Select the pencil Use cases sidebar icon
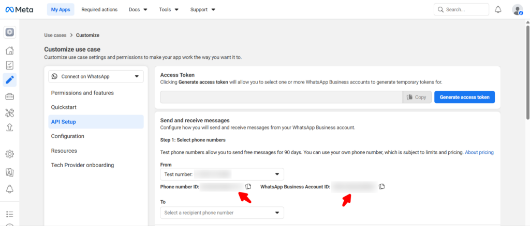The width and height of the screenshot is (530, 226). pos(9,79)
